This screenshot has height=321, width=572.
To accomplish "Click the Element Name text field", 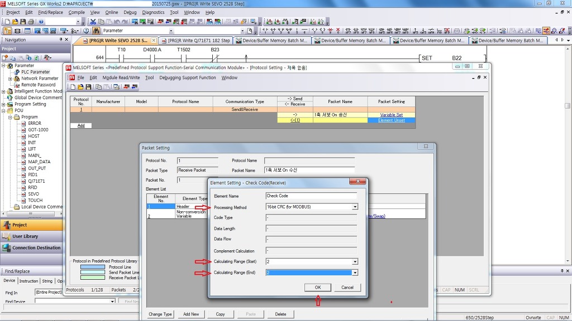I will [311, 196].
